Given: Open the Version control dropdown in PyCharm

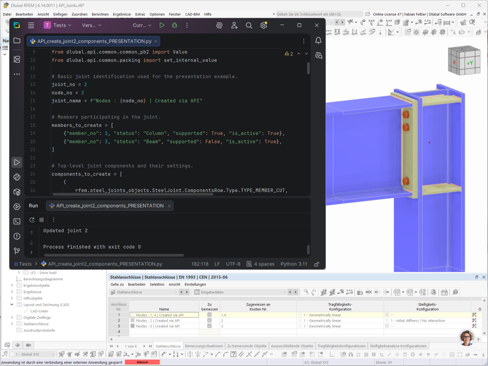Looking at the screenshot, I should pyautogui.click(x=92, y=25).
